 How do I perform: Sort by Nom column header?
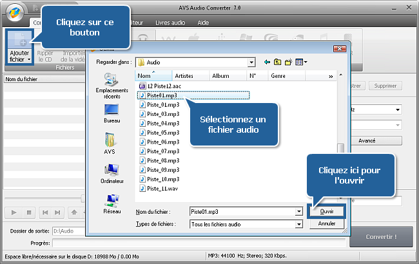pyautogui.click(x=153, y=76)
